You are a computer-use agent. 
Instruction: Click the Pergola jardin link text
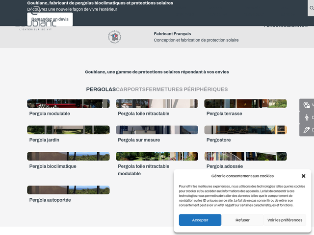44,140
